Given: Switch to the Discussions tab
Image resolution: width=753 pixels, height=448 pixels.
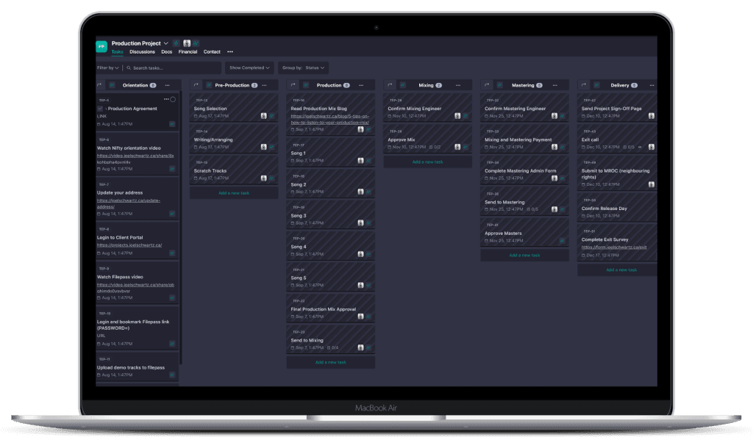Looking at the screenshot, I should pos(142,52).
